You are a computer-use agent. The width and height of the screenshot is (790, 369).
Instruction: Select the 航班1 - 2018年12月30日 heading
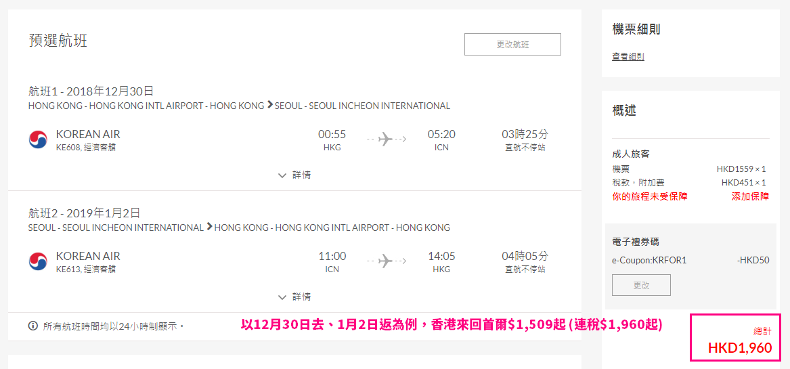91,91
